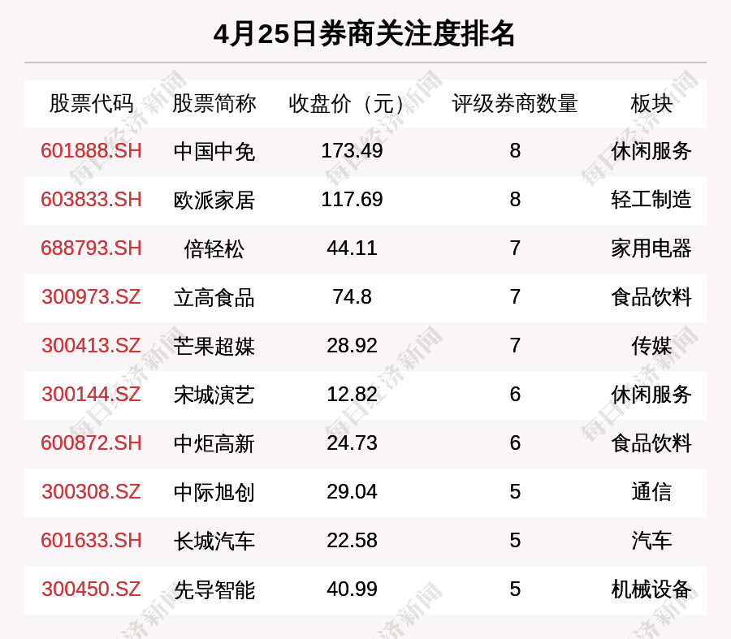The image size is (731, 639).
Task: Select sector 通信
Action: (651, 492)
